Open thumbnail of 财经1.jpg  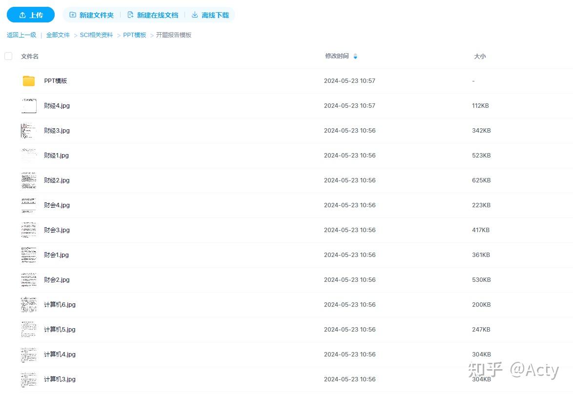coord(29,155)
